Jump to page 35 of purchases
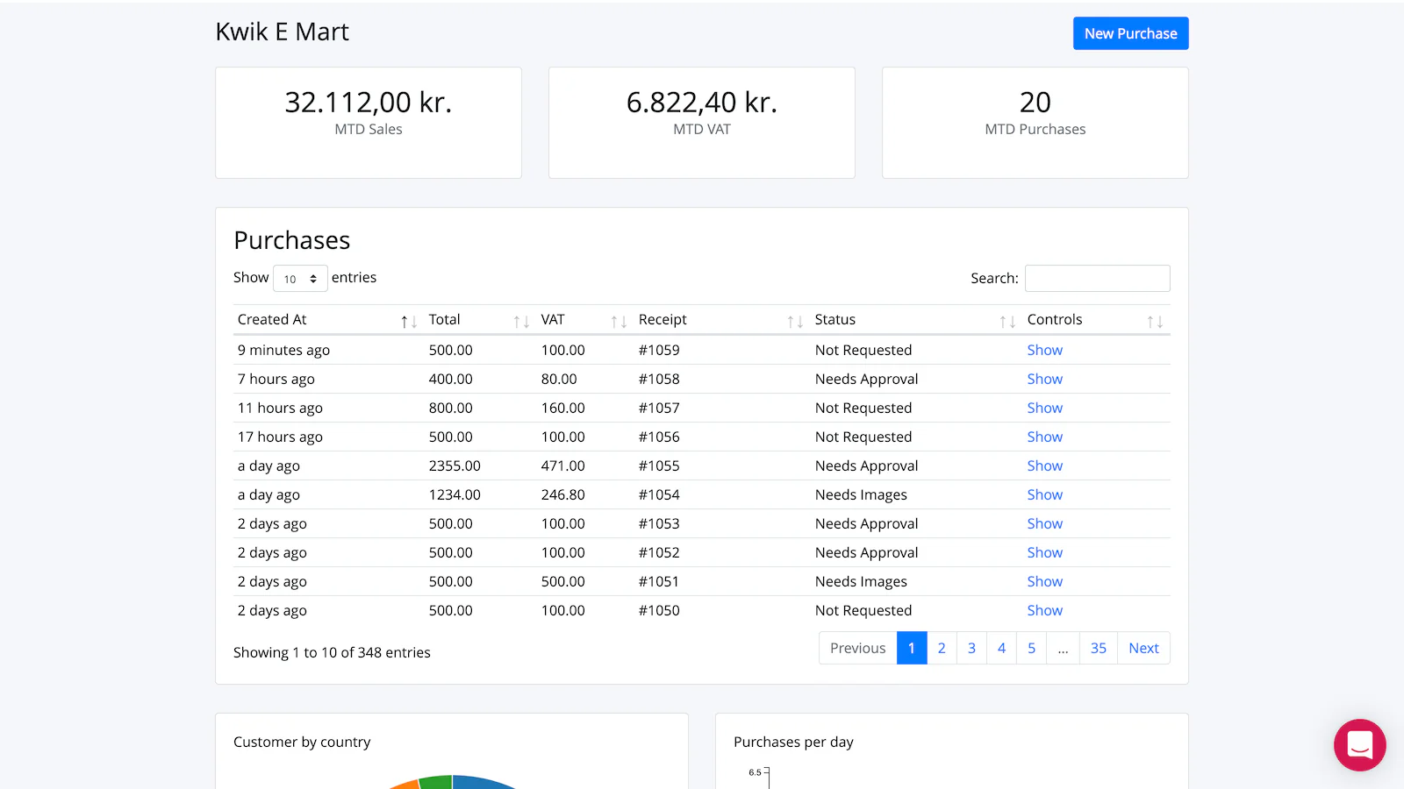The height and width of the screenshot is (789, 1404). 1098,648
